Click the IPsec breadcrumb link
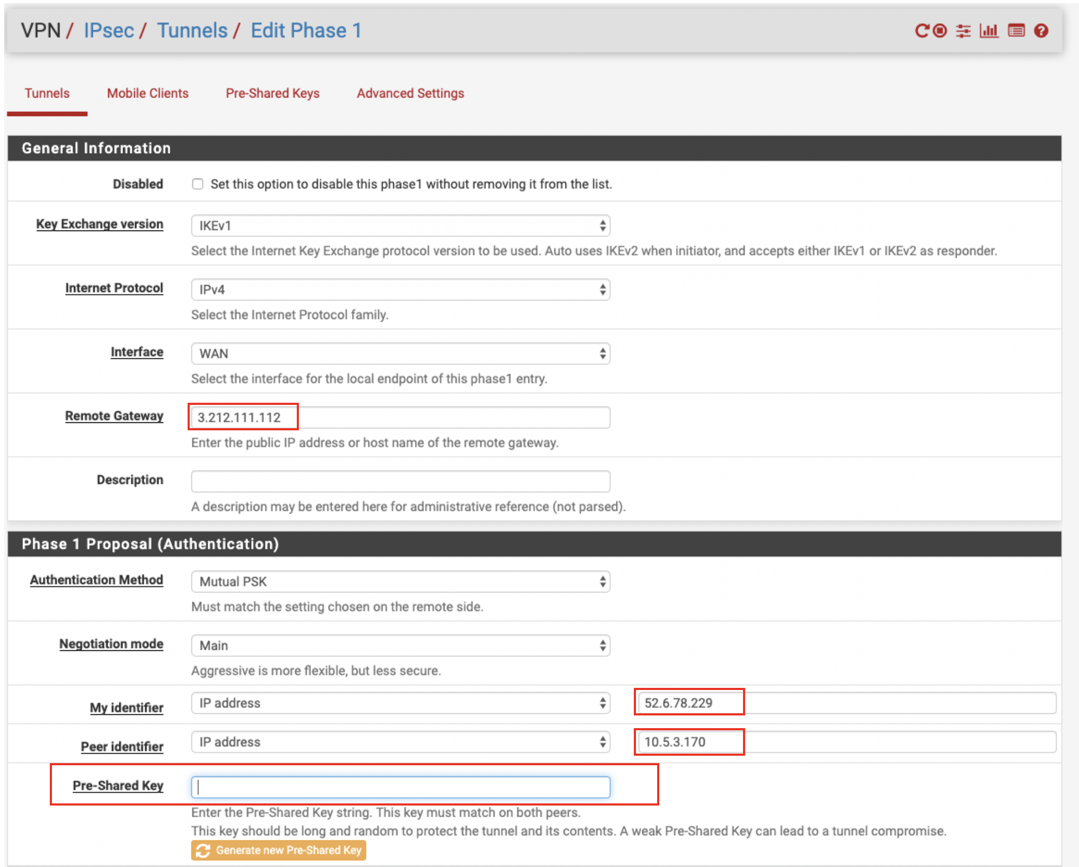 (x=109, y=31)
